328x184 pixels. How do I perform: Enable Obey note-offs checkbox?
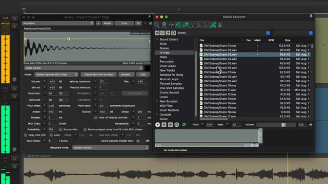25,135
